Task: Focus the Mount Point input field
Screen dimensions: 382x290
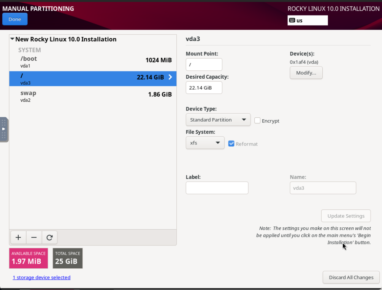Action: (204, 65)
